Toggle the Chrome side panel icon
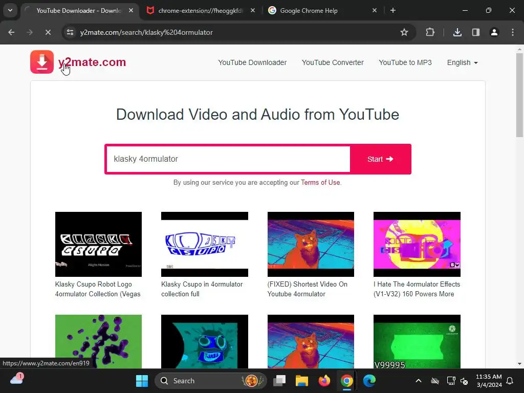Image resolution: width=524 pixels, height=393 pixels. 475,32
